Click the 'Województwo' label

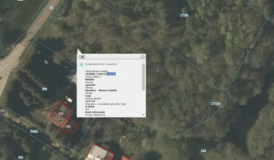(x=93, y=77)
